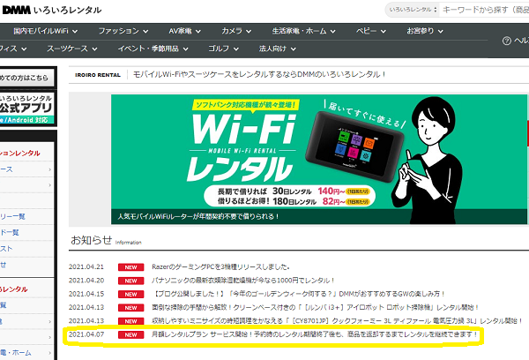
Task: Click NEW badge beside 2021.04.15
Action: [x=130, y=294]
